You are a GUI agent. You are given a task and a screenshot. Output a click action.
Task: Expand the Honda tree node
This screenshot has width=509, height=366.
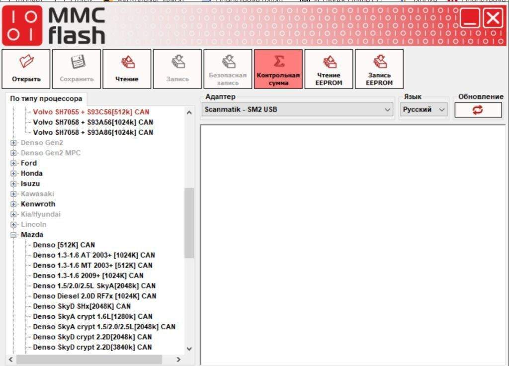[13, 174]
